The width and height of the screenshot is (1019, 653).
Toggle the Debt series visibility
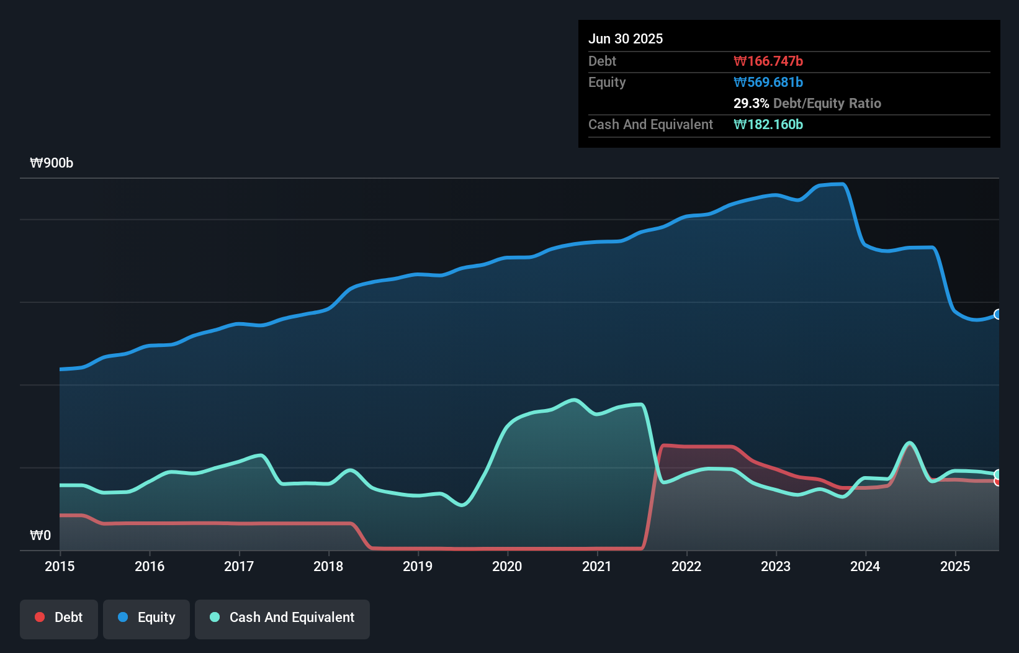click(59, 618)
